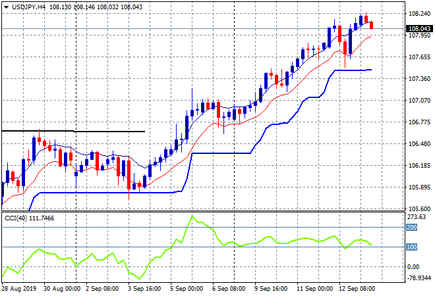Click the current price tag 108.043
Viewport: 435px width, 296px height.
pyautogui.click(x=419, y=28)
